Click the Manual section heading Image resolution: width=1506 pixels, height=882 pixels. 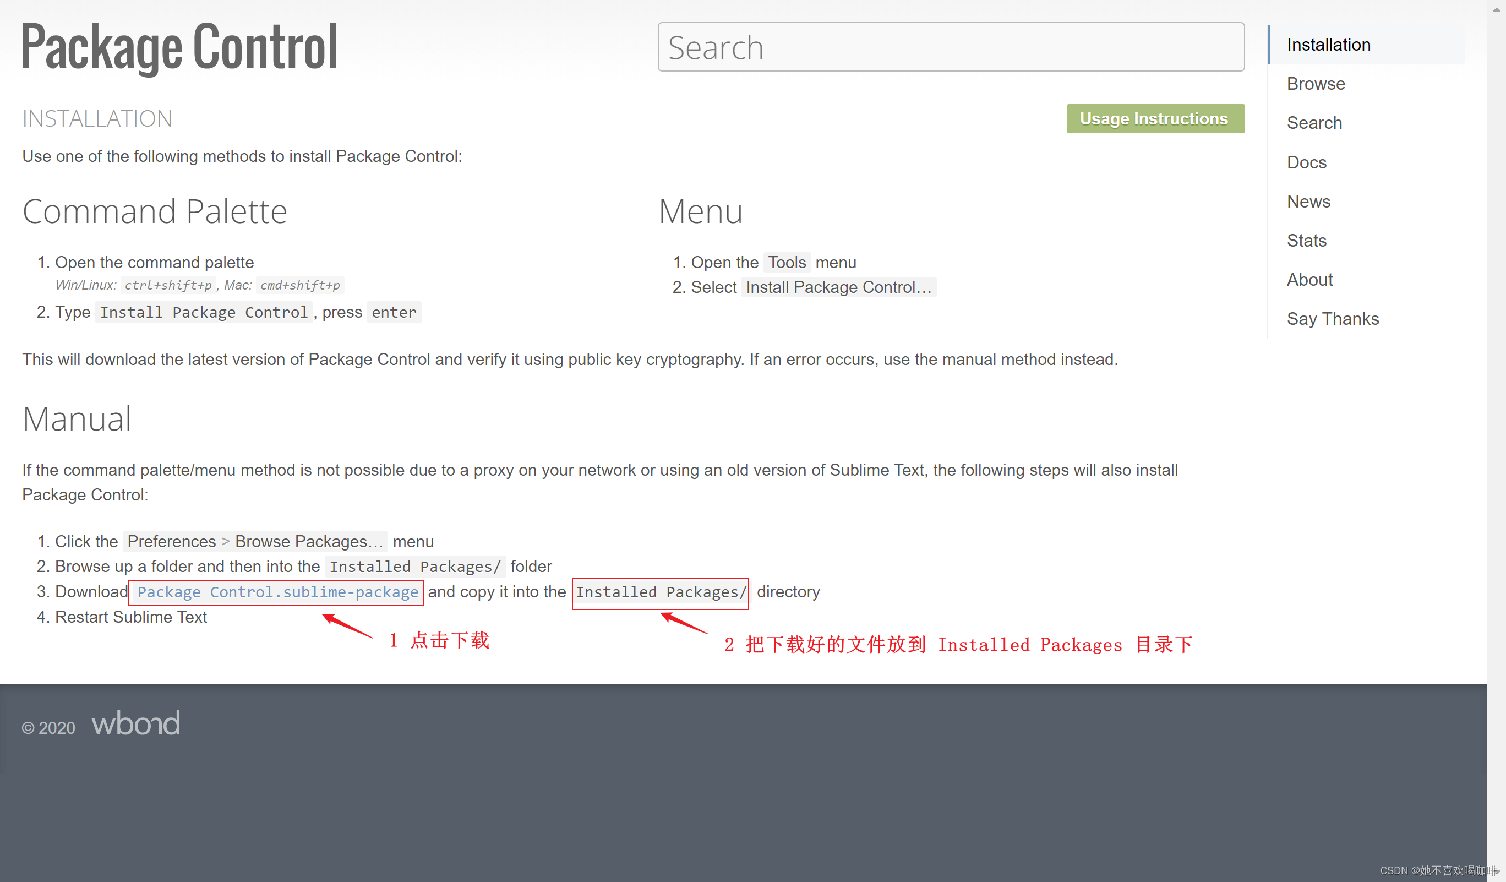[x=77, y=419]
